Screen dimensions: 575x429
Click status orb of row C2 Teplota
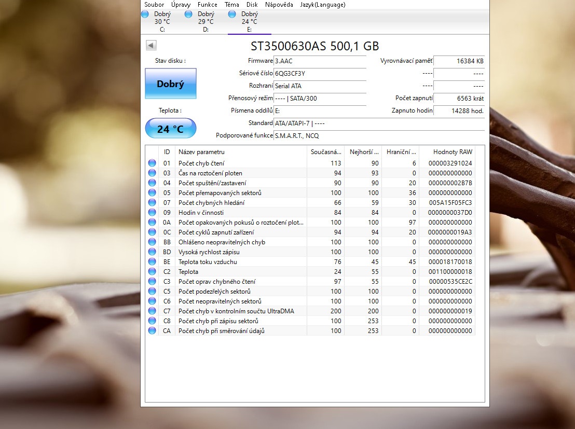[x=152, y=272]
